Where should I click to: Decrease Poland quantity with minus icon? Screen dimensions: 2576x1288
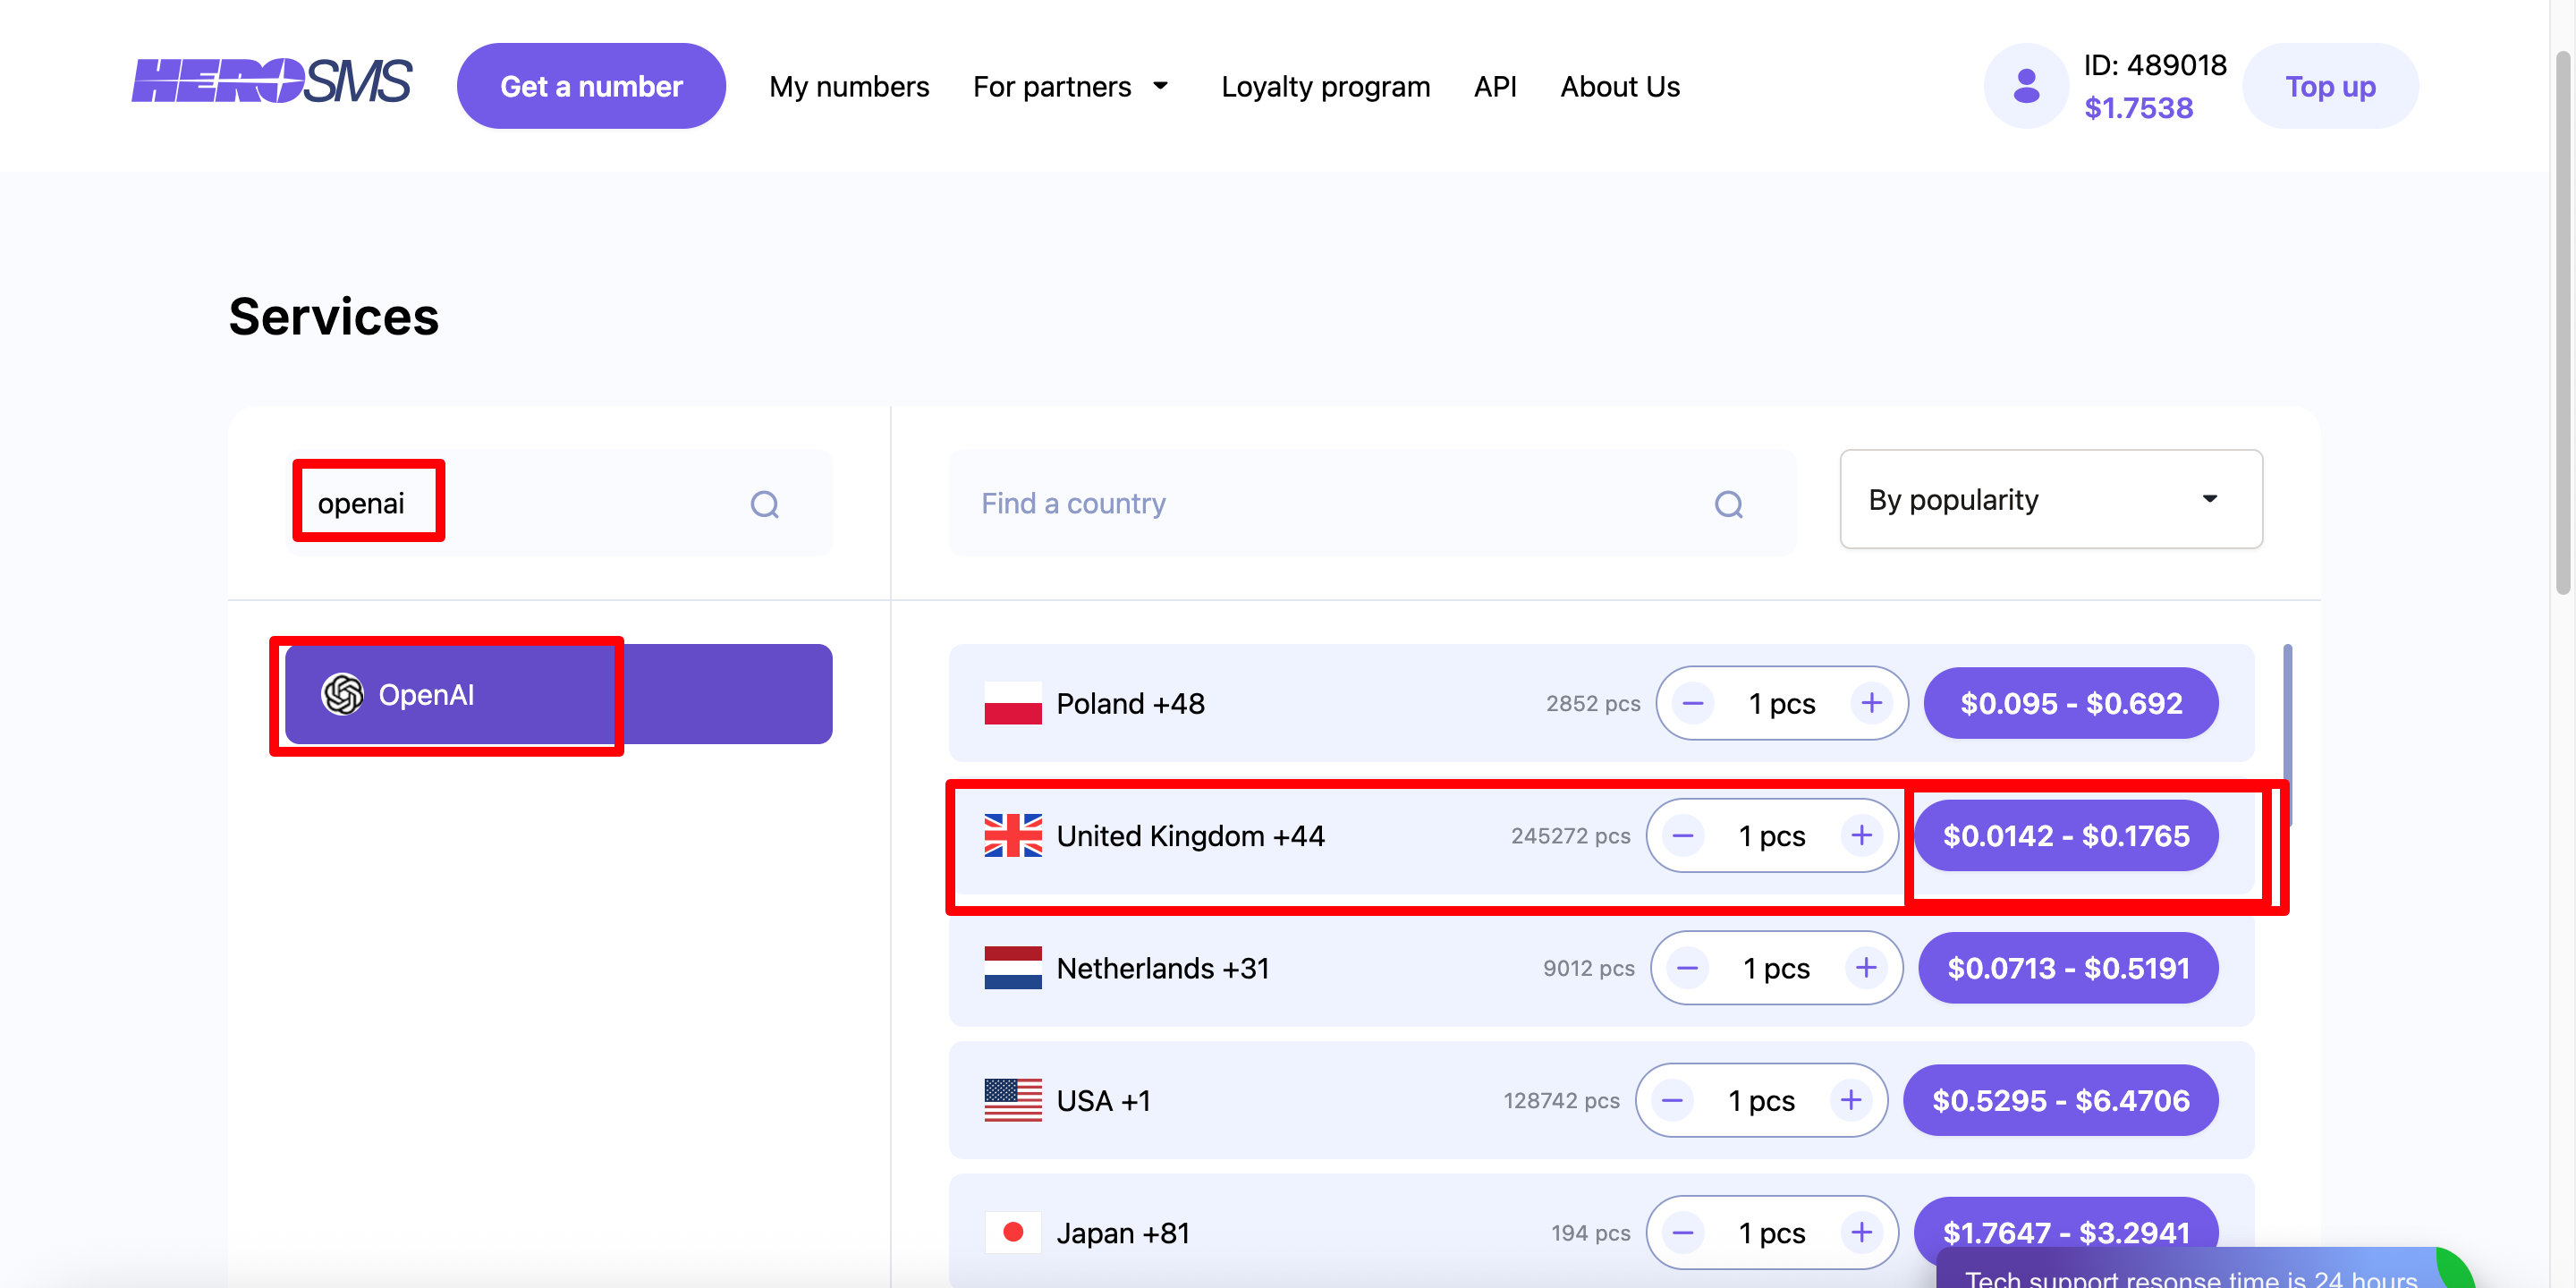[x=1693, y=703]
